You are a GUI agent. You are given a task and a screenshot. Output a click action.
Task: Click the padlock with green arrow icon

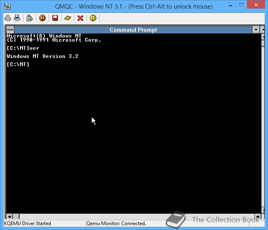(x=29, y=18)
